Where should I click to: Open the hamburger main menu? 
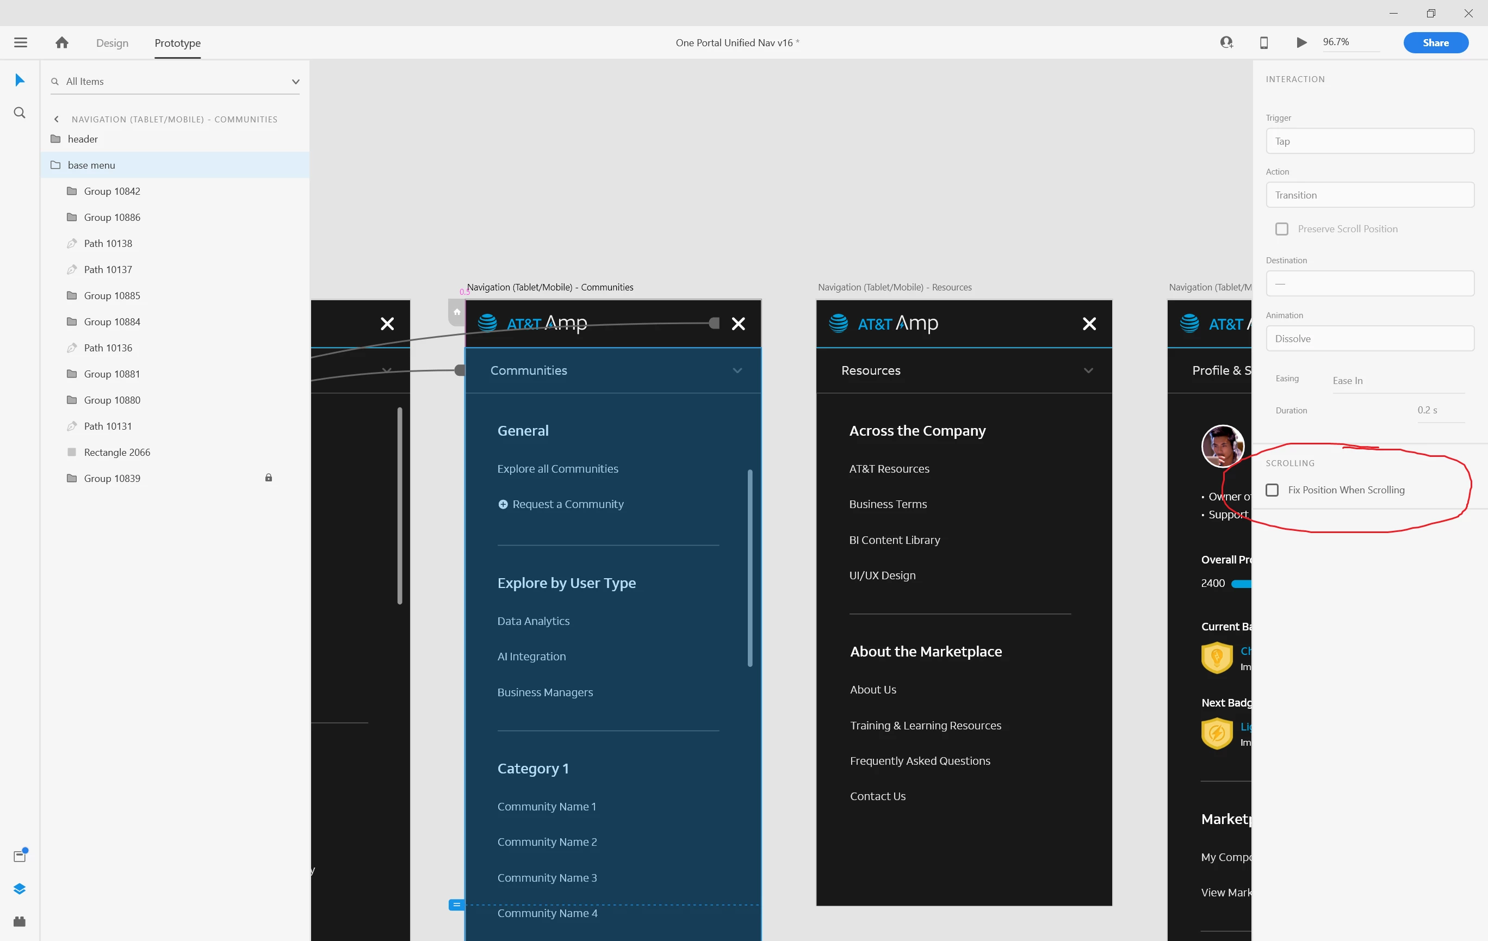coord(20,42)
